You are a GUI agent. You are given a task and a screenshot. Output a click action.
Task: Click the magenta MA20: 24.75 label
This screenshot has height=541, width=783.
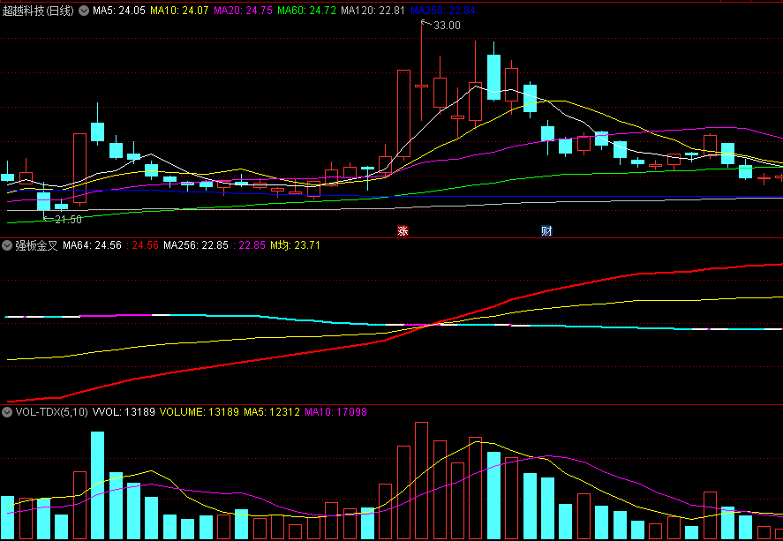(243, 11)
